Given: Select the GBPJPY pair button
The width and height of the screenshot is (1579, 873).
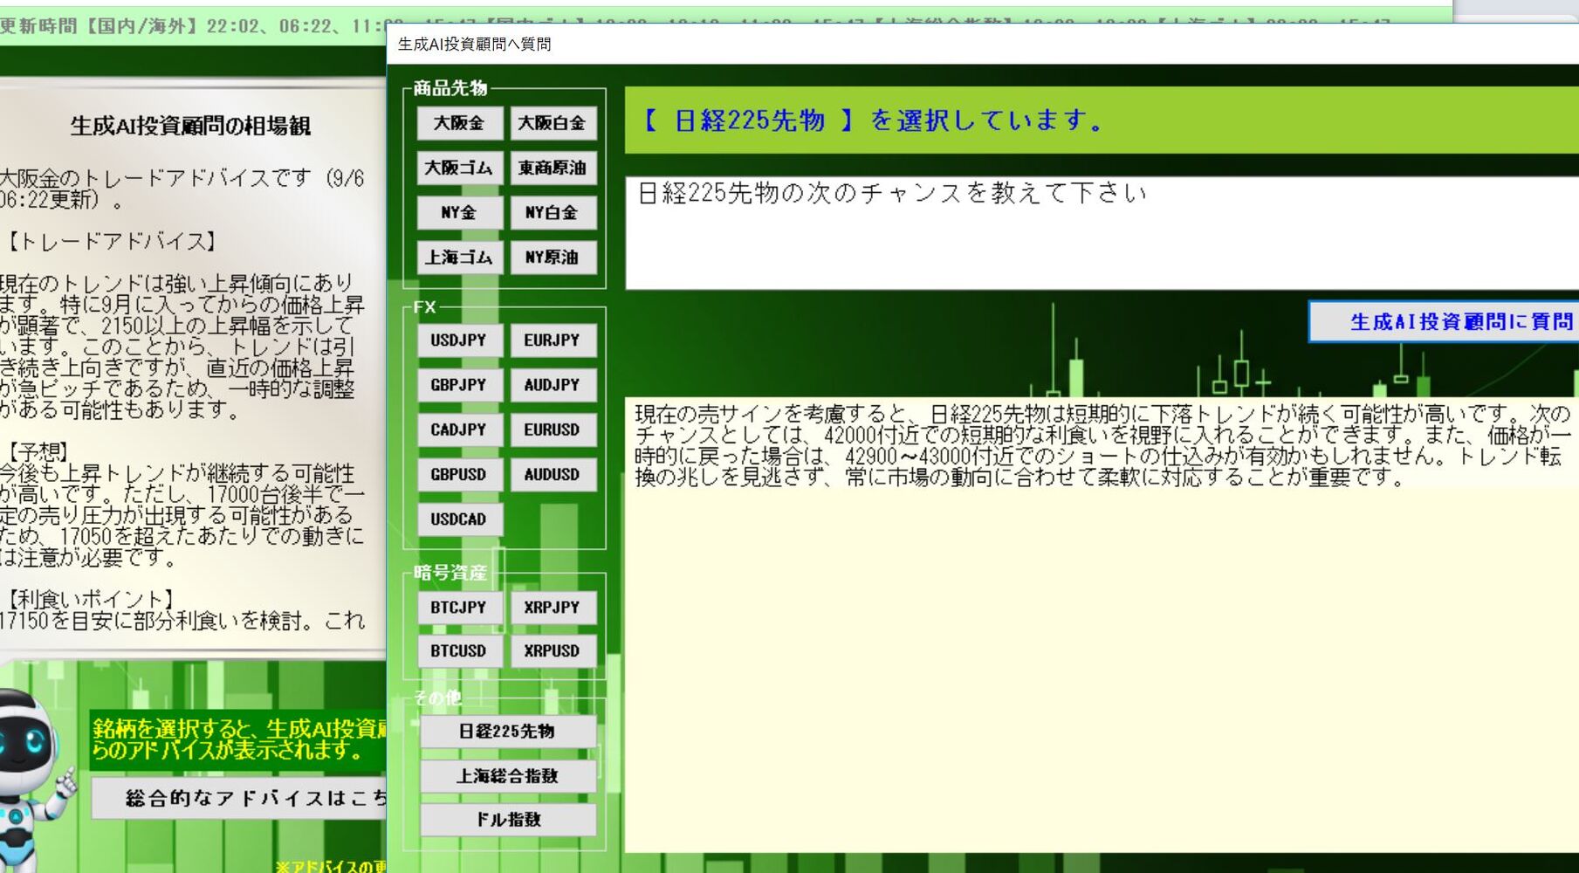Looking at the screenshot, I should 459,385.
